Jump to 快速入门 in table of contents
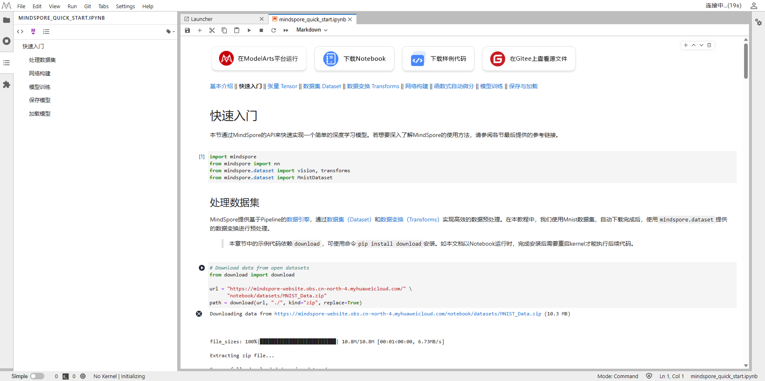Viewport: 765px width, 381px height. click(33, 46)
